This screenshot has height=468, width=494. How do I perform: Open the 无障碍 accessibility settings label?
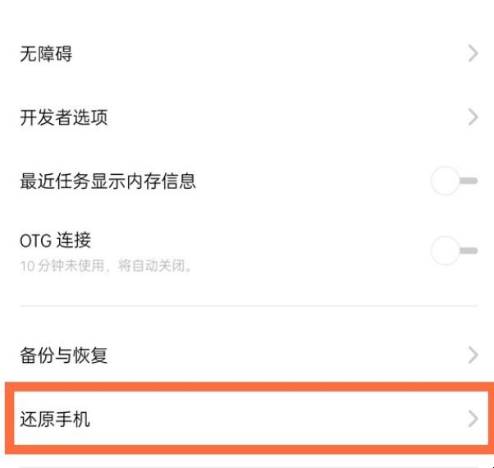tap(46, 54)
